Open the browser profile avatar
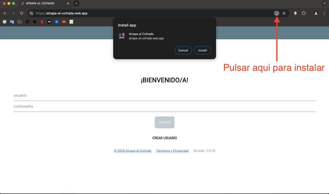This screenshot has width=329, height=194. pyautogui.click(x=316, y=13)
